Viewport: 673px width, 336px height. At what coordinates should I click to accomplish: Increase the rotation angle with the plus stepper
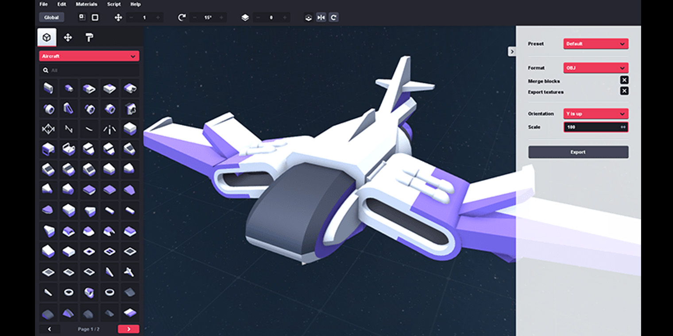[221, 18]
